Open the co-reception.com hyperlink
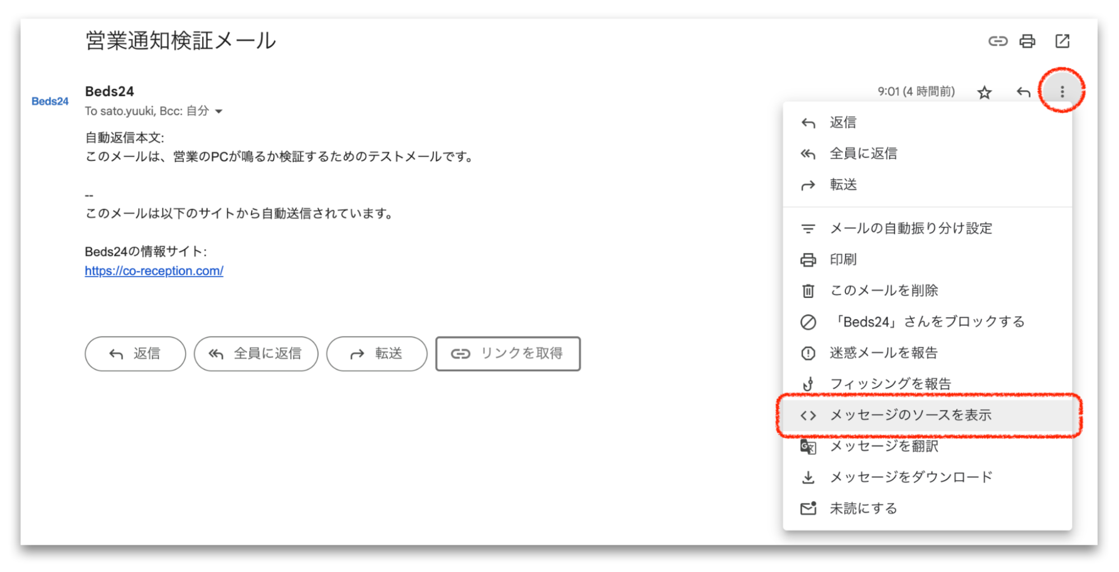This screenshot has width=1119, height=572. [154, 271]
